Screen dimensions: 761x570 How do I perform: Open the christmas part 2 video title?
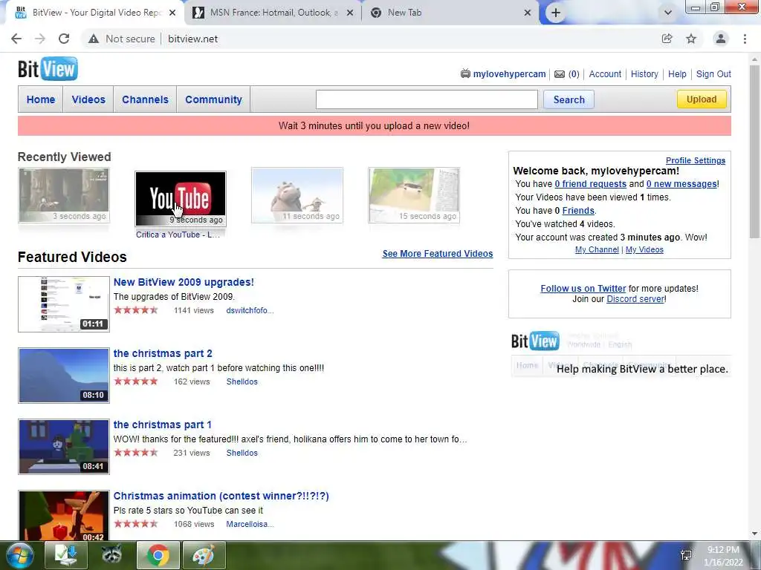[x=163, y=353]
